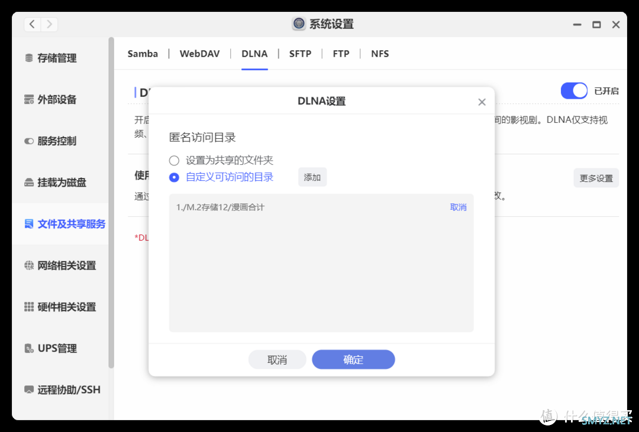Screen dimensions: 639x432
Task: Confirm with the 确定 button
Action: 353,359
